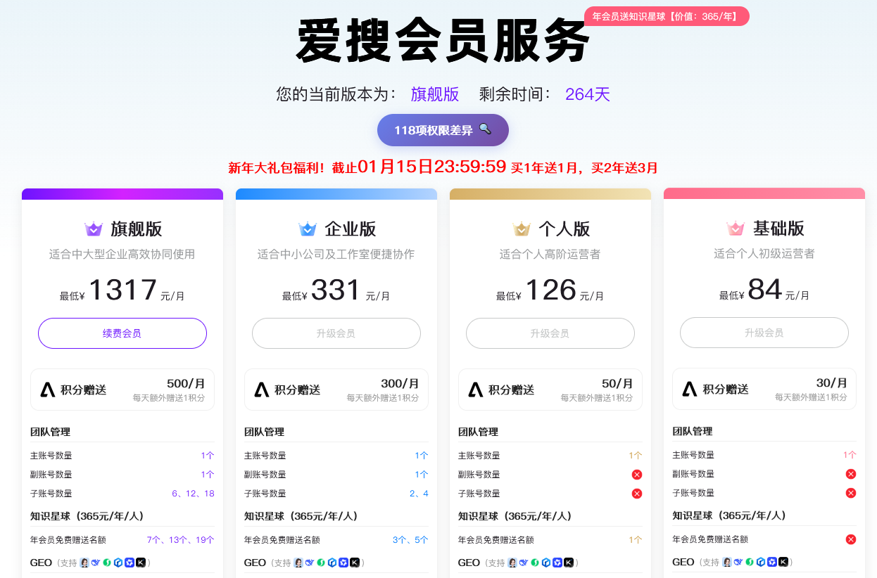Click the 年会员送知识星球 pink badge

[666, 16]
